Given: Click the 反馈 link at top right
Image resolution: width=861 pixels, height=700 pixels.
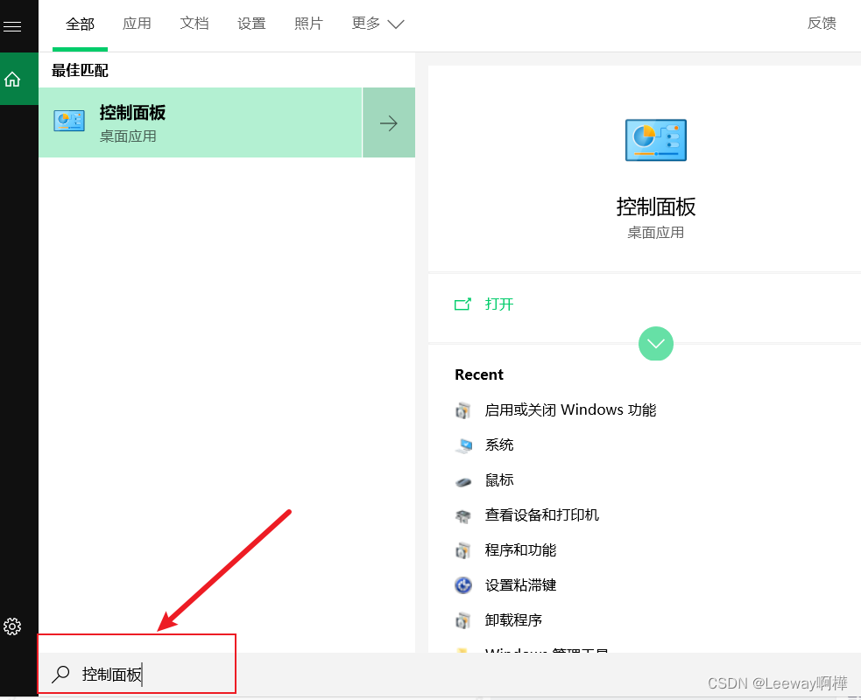Looking at the screenshot, I should point(821,24).
